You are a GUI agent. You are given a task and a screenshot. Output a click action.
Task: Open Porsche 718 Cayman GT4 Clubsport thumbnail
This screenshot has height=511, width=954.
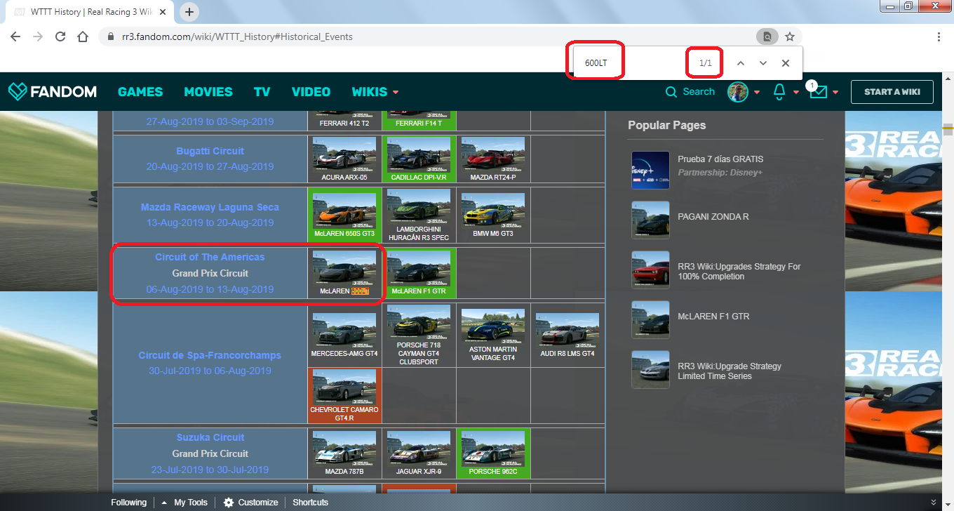(x=419, y=322)
